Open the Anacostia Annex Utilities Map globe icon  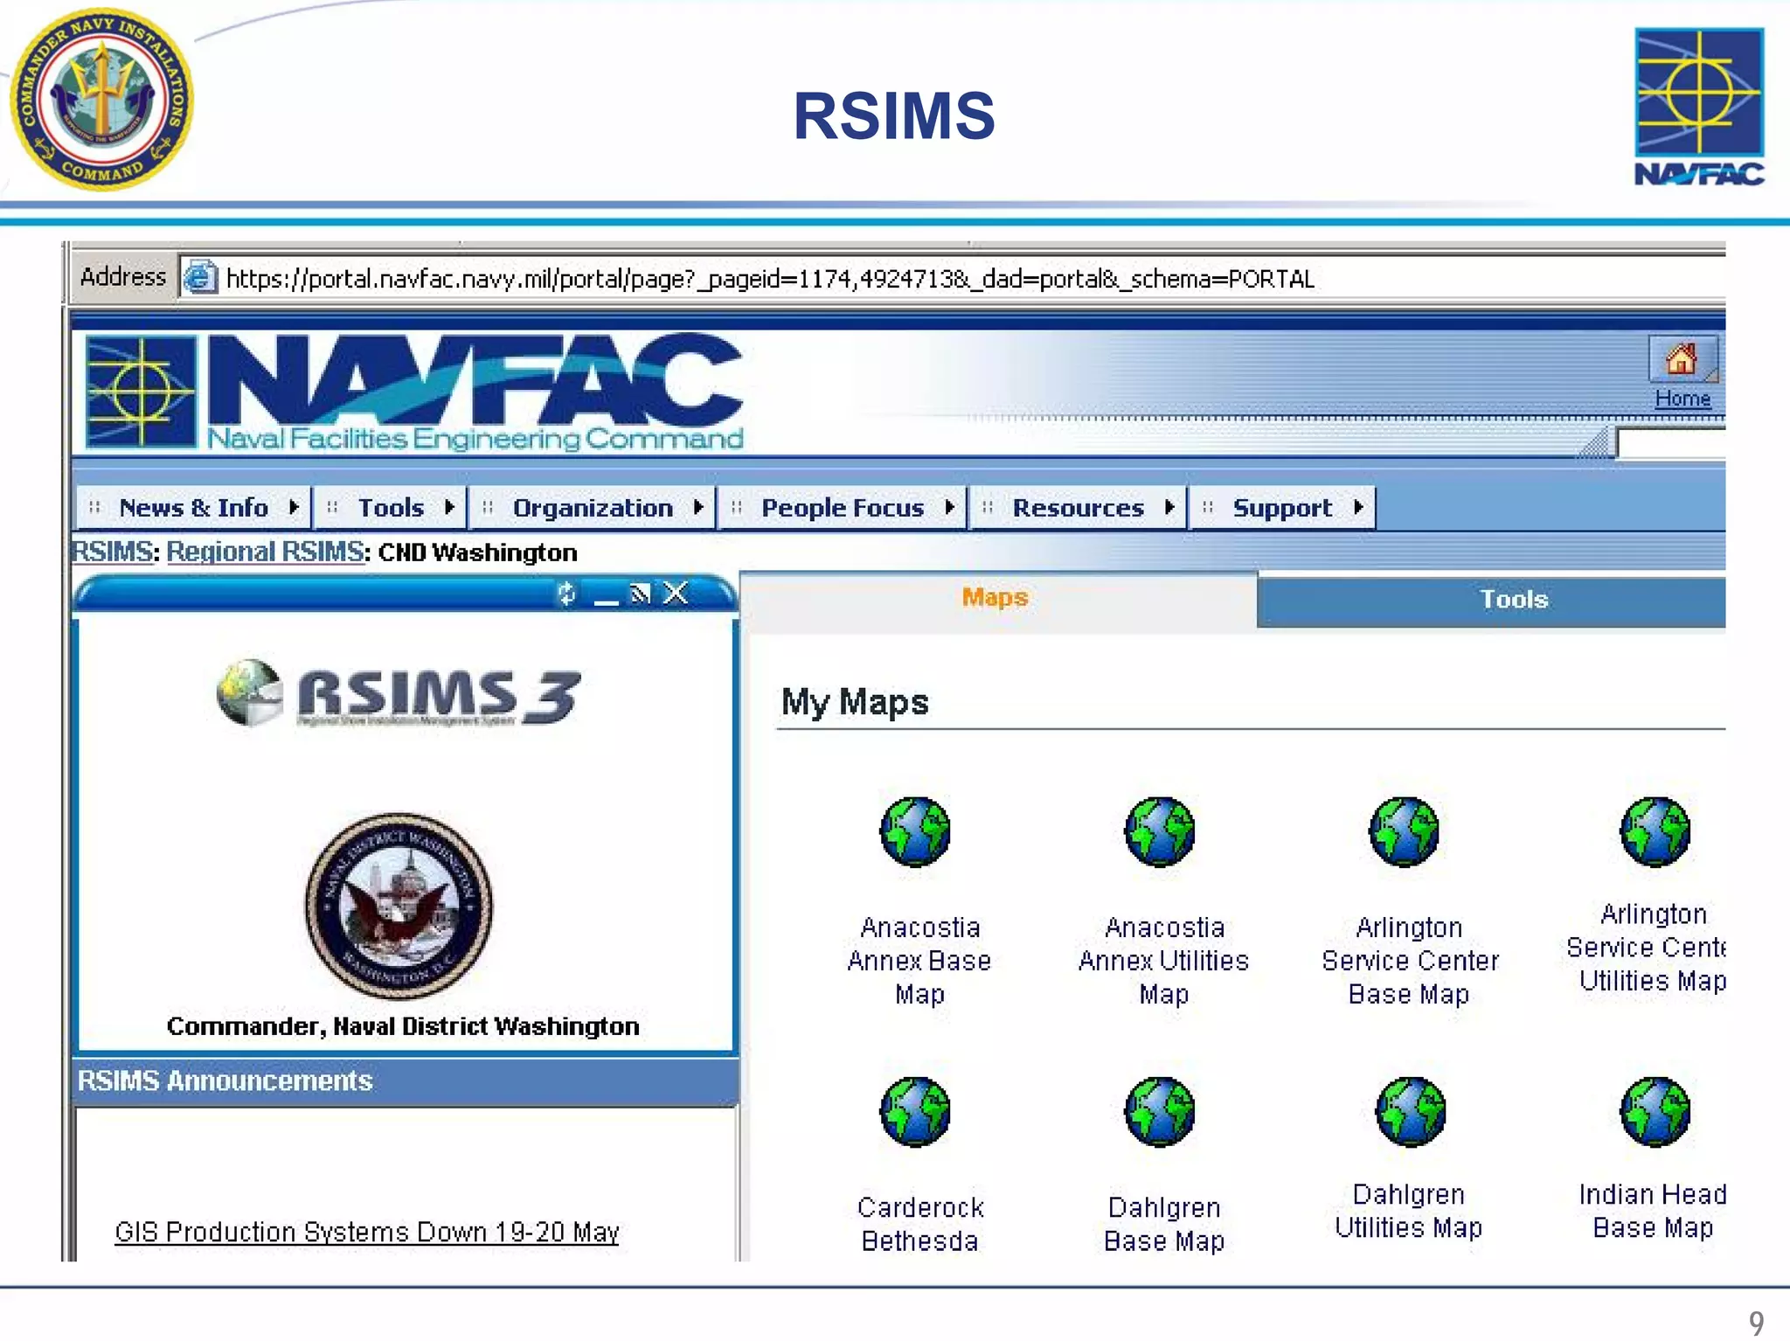(x=1160, y=831)
